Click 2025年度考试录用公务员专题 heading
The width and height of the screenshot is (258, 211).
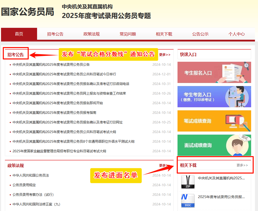pyautogui.click(x=106, y=16)
